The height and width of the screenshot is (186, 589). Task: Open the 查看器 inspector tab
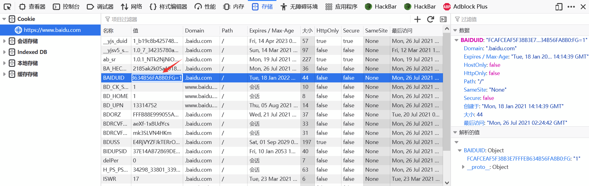32,6
